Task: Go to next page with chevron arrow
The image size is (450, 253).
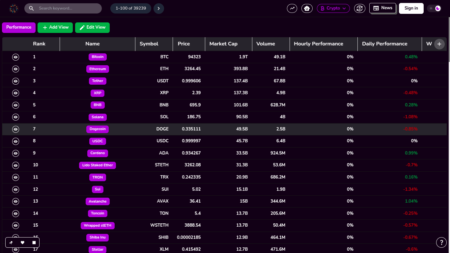Action: click(x=159, y=8)
